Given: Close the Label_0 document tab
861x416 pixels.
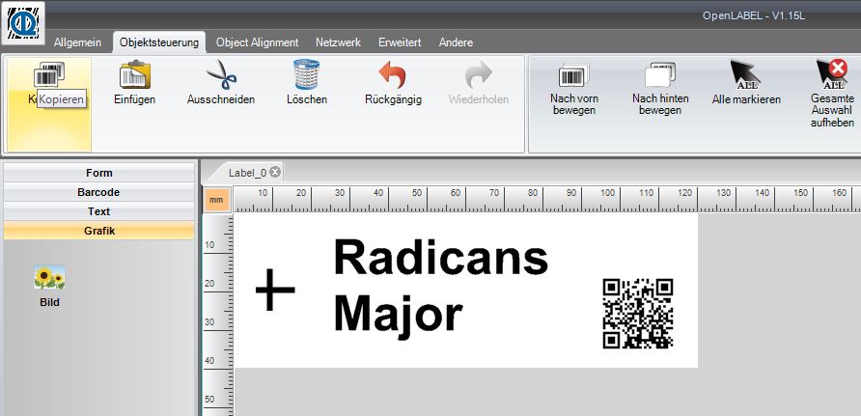Looking at the screenshot, I should (274, 173).
